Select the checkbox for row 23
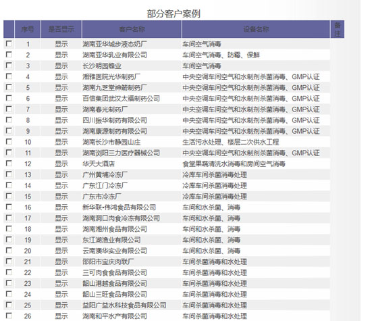The image size is (374, 321). click(x=9, y=282)
